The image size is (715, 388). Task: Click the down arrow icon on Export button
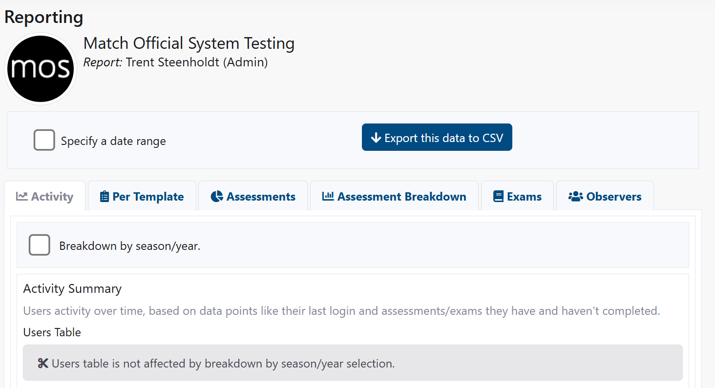(376, 138)
